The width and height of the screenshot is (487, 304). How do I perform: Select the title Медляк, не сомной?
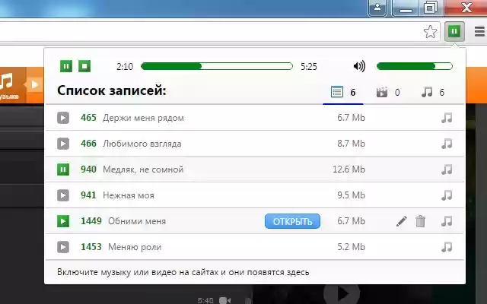click(x=143, y=169)
